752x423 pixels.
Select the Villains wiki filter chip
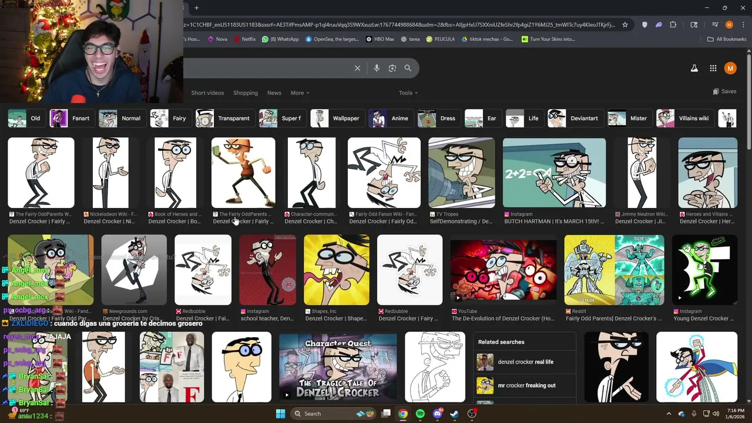pyautogui.click(x=684, y=118)
